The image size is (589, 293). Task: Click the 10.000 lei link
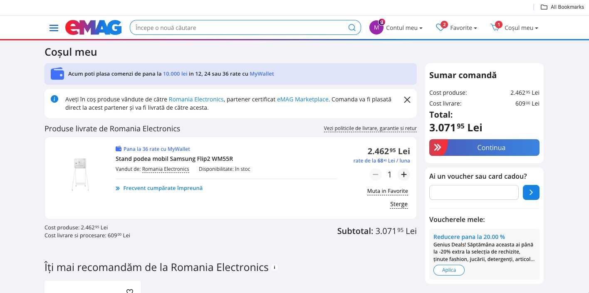pos(175,74)
